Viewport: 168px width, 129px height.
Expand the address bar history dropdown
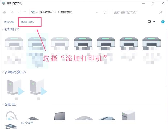(x=97, y=13)
